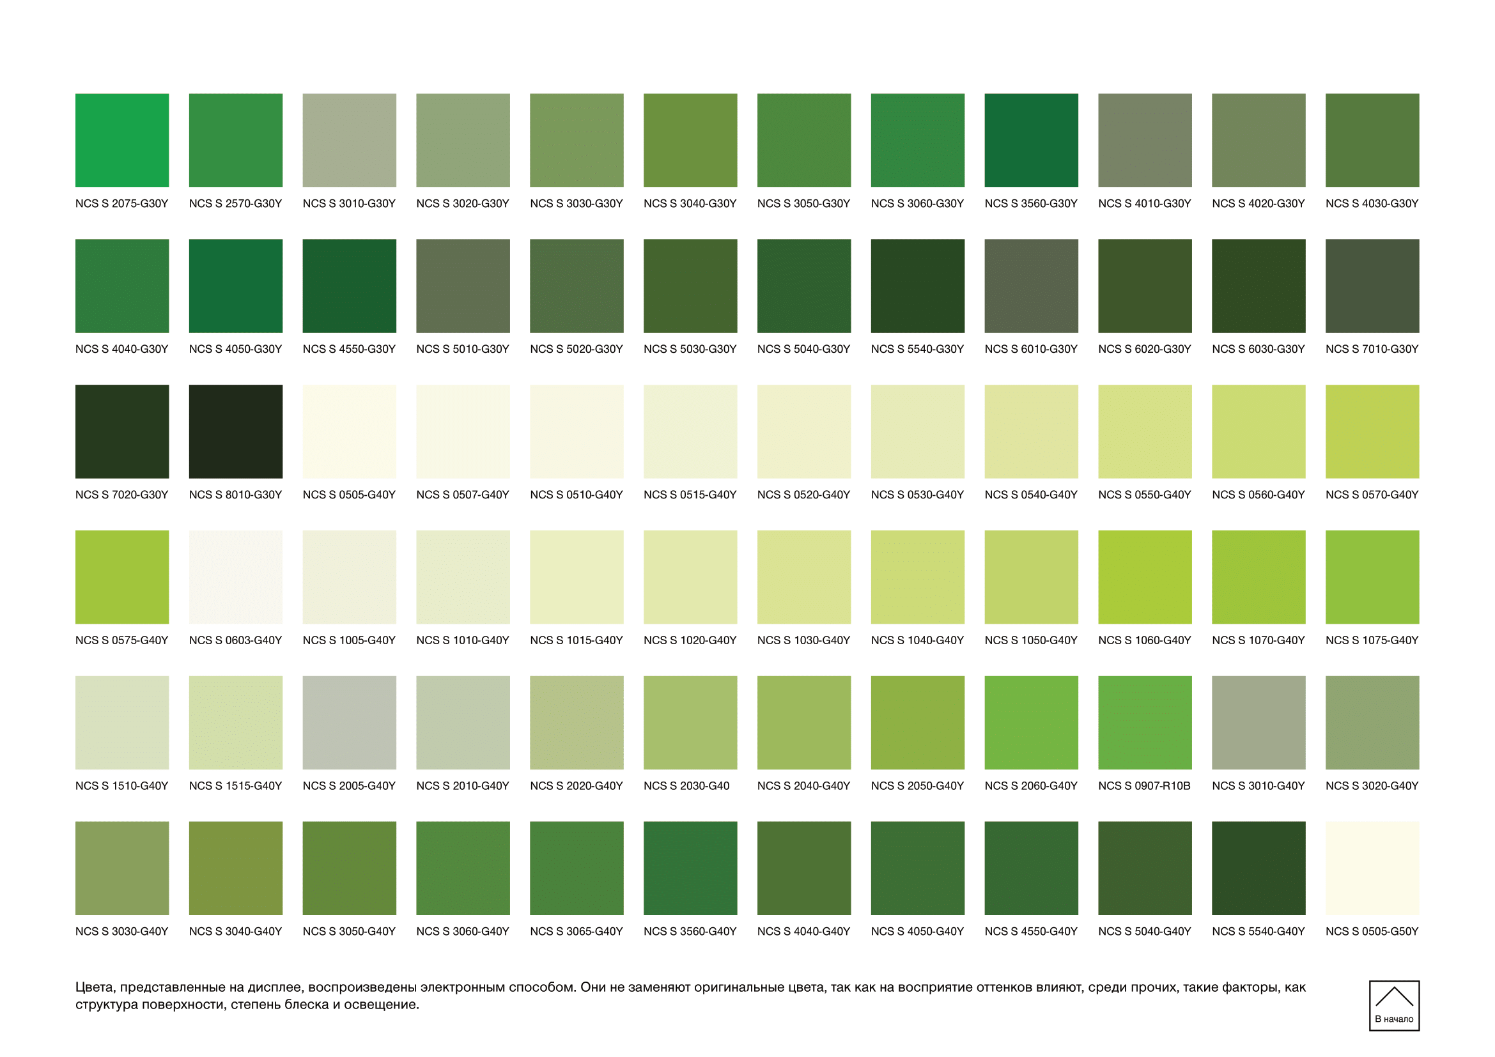Select the NCS S 0575-G40Y lime swatch
The image size is (1495, 1057).
pyautogui.click(x=122, y=577)
